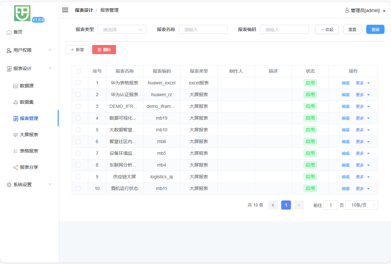Click the dataset icon in sidebar

pyautogui.click(x=16, y=102)
